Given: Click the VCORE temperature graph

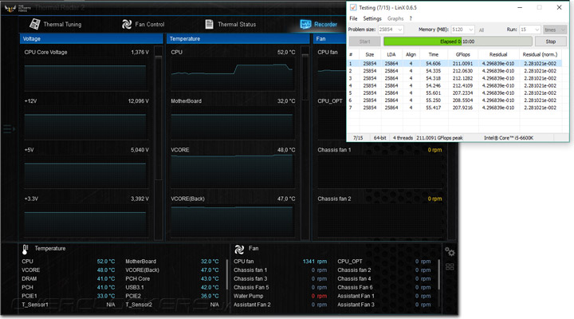Looking at the screenshot, I should (x=232, y=171).
